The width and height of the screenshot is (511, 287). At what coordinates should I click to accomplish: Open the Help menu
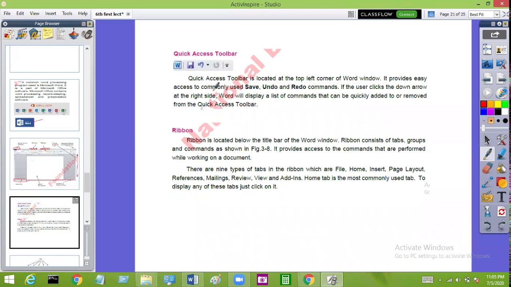83,14
